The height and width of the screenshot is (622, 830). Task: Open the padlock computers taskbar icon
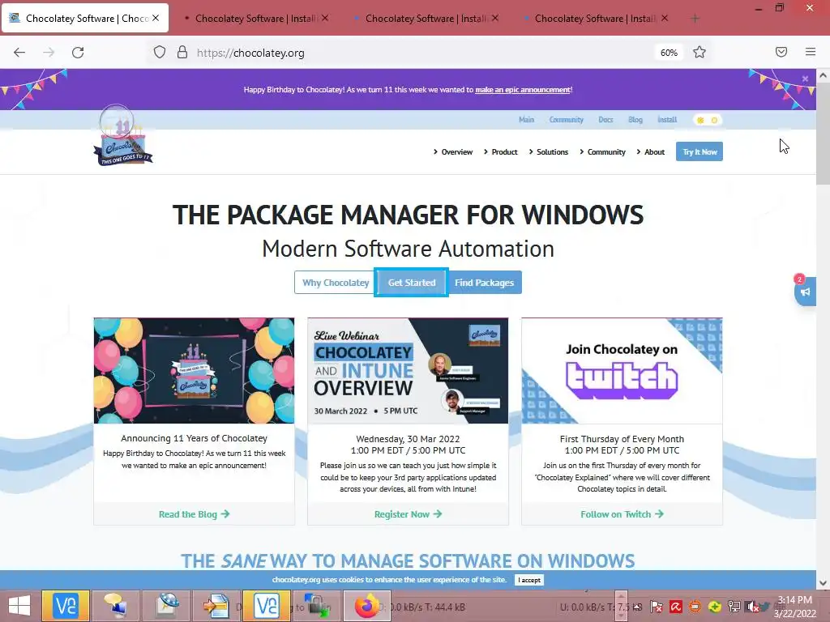[x=317, y=606]
